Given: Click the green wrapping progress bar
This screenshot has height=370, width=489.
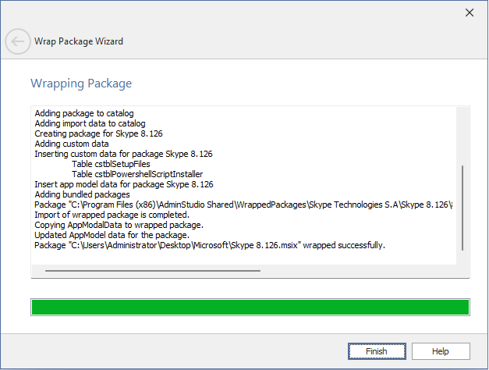Looking at the screenshot, I should 250,307.
